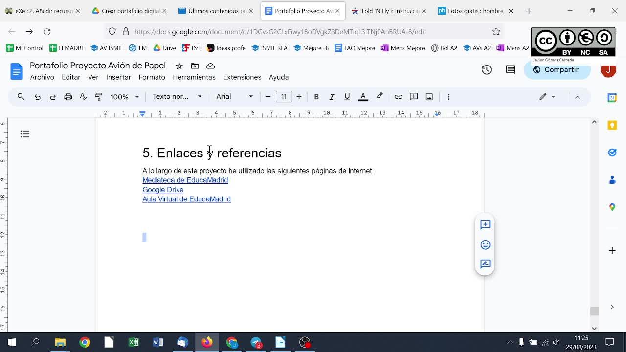Click the Compartir button
The image size is (626, 352).
coord(556,70)
